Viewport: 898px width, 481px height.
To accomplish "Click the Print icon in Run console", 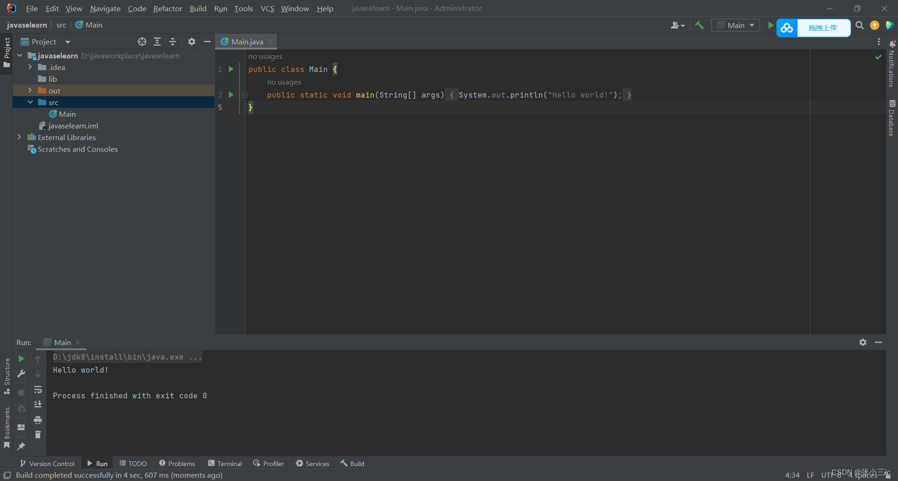I will pos(38,420).
